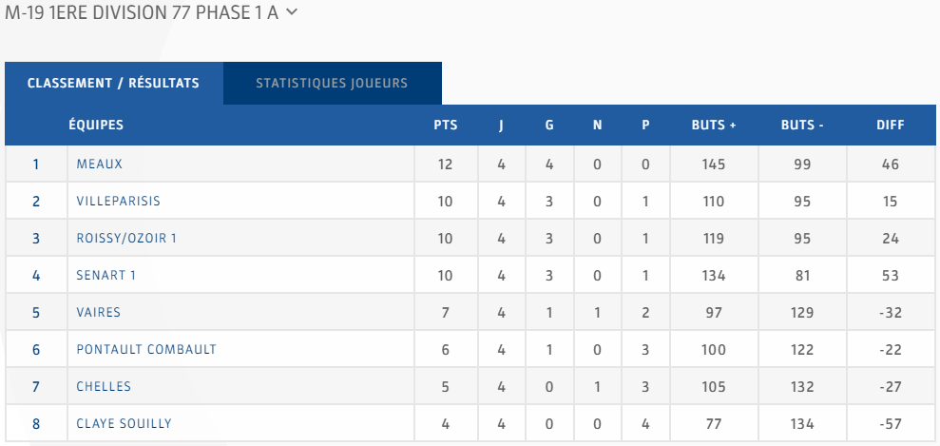Viewport: 940px width, 446px height.
Task: Click the BUTS + column header
Action: pyautogui.click(x=714, y=126)
